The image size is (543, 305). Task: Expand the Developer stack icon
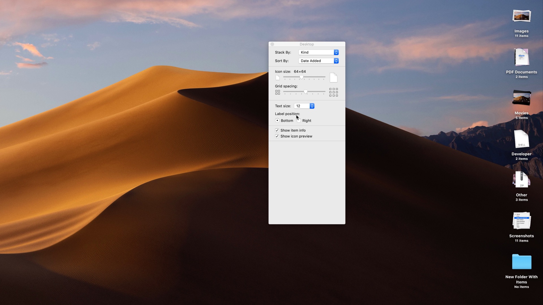coord(521,139)
